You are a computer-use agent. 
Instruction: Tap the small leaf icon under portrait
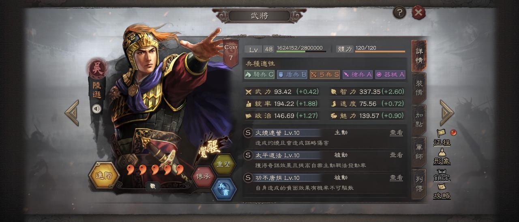153,186
